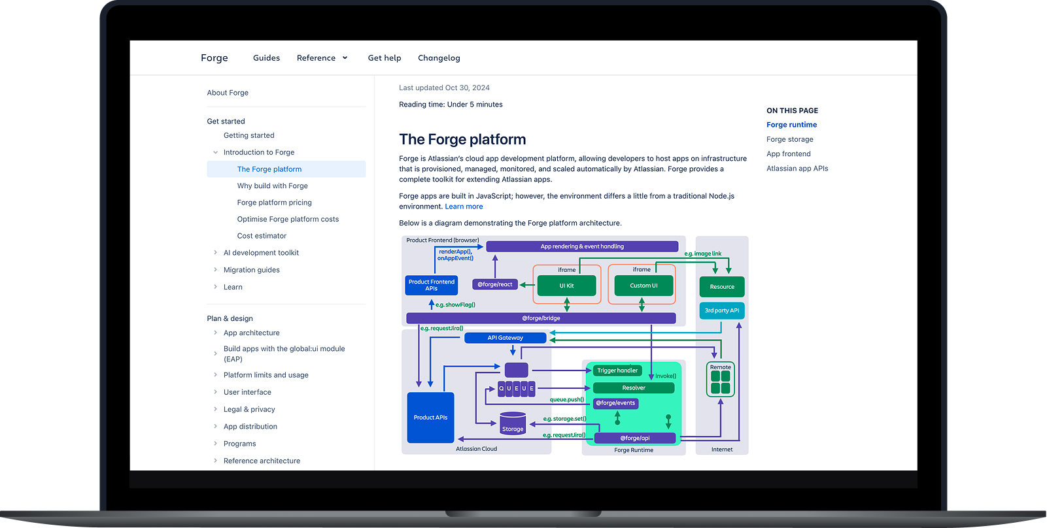Jump to Forge runtime section
This screenshot has height=528, width=1047.
click(x=791, y=125)
